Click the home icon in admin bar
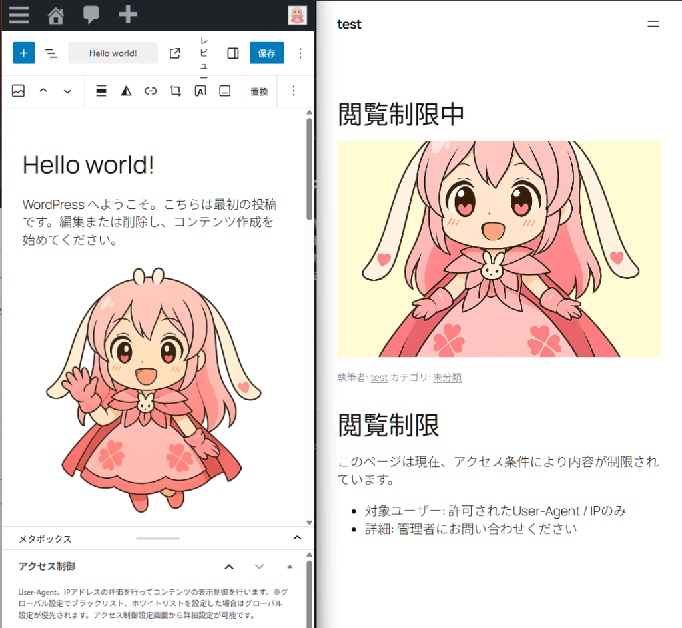Screen dimensions: 682x628 click(x=56, y=15)
